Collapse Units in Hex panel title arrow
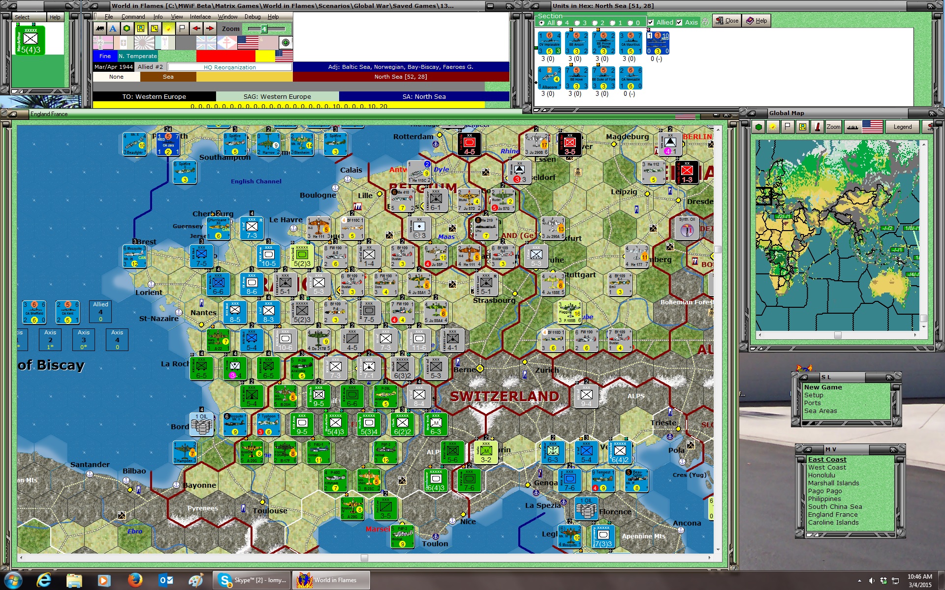 [535, 6]
